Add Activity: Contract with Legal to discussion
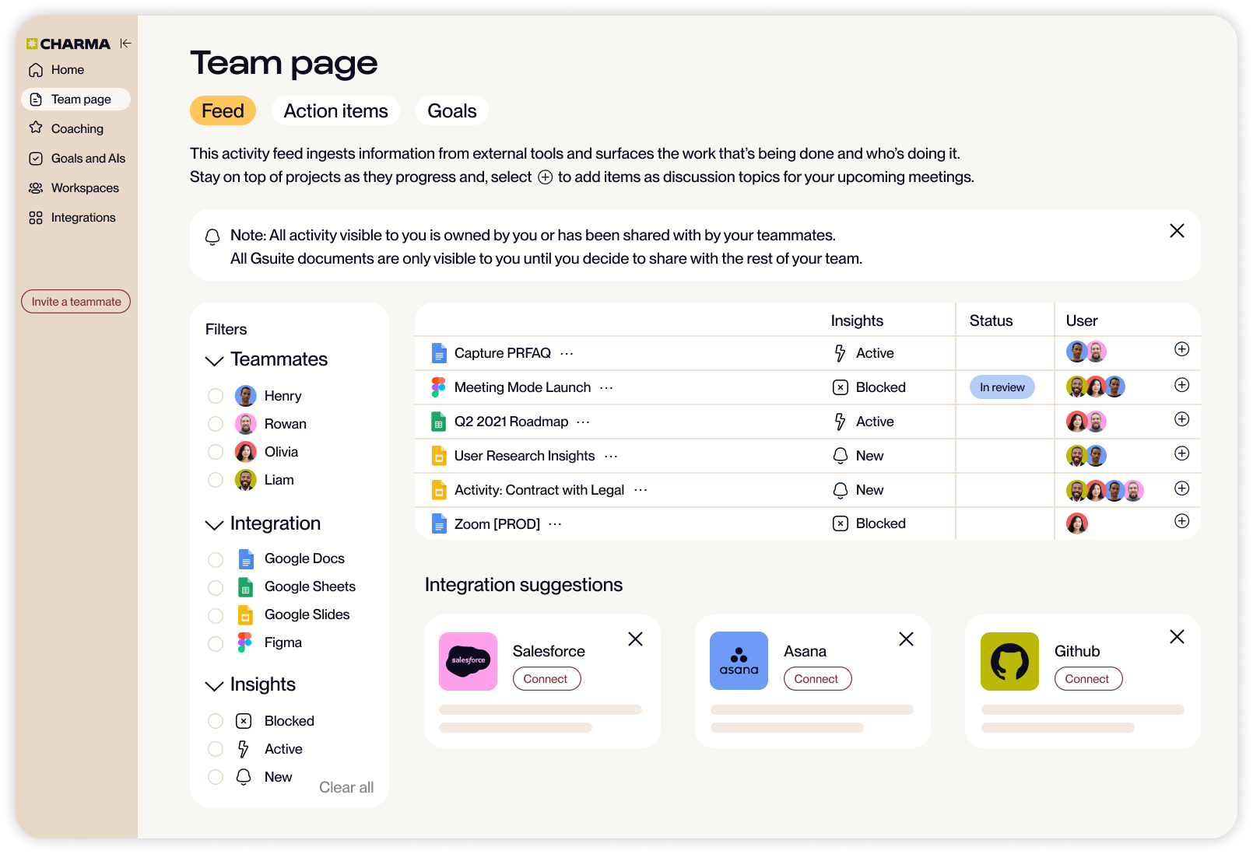 [1181, 488]
